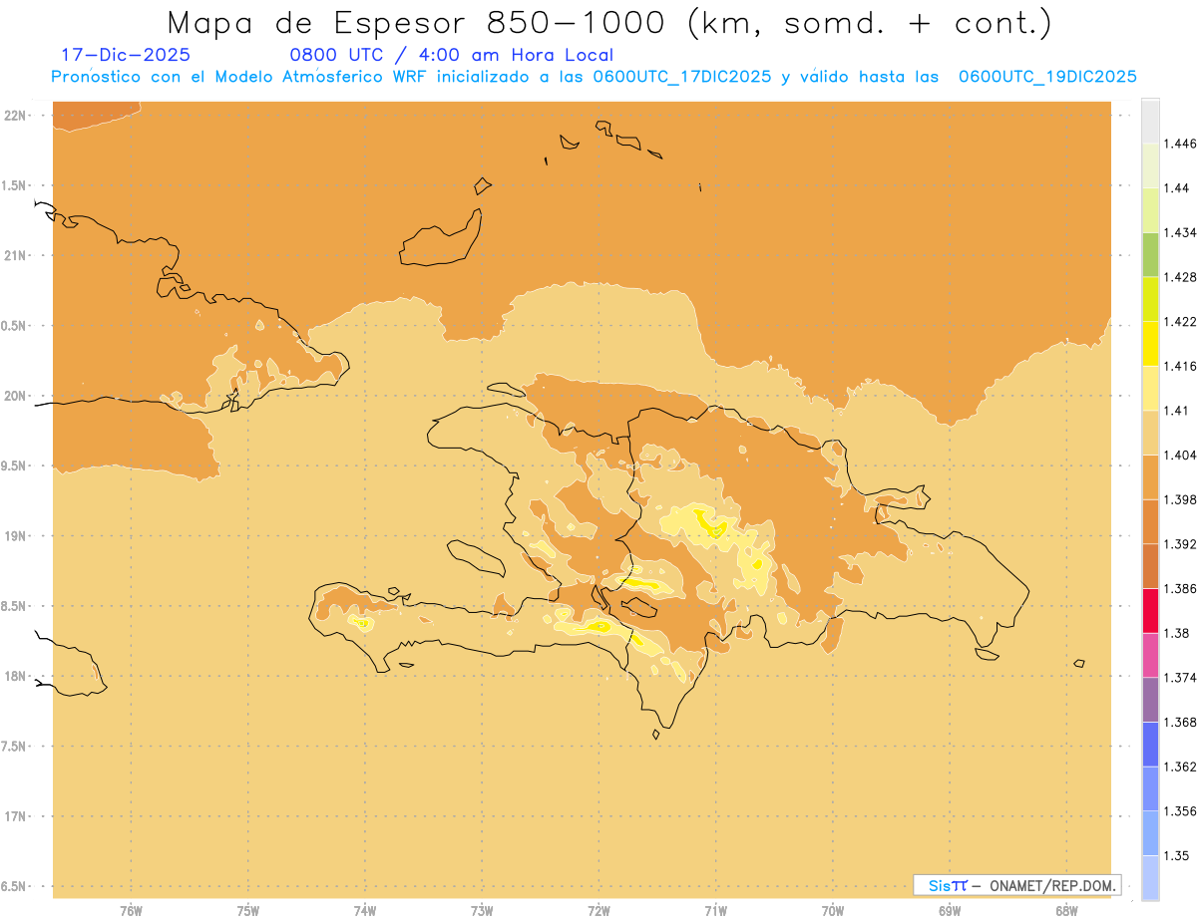Screen dimensions: 1197x924
Task: Click the legend value 1.404
Action: click(1179, 455)
